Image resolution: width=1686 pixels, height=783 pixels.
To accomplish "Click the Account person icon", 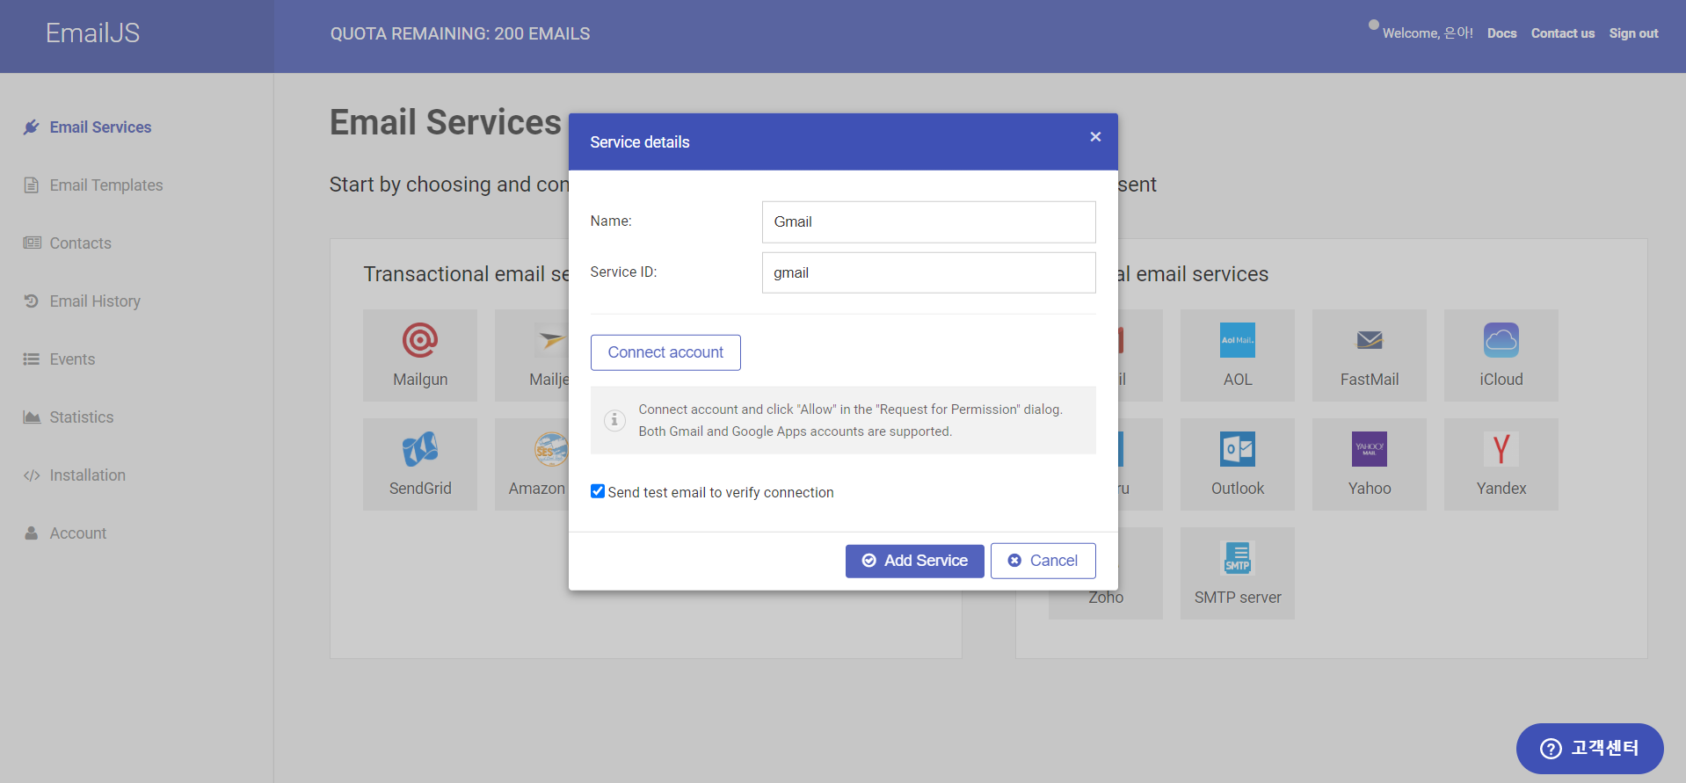I will (32, 533).
